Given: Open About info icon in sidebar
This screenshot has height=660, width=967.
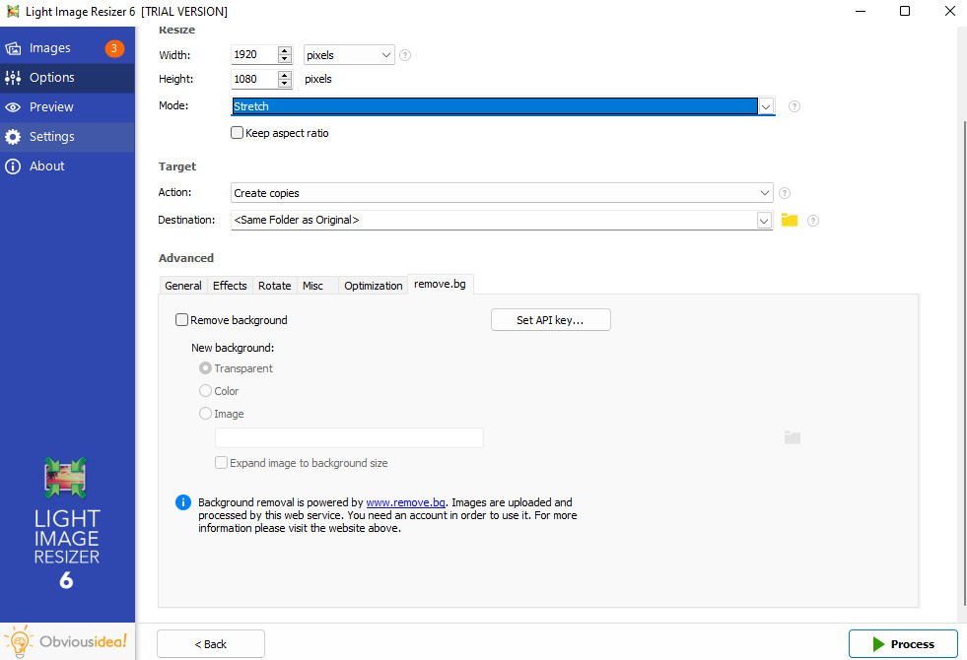Looking at the screenshot, I should [13, 166].
